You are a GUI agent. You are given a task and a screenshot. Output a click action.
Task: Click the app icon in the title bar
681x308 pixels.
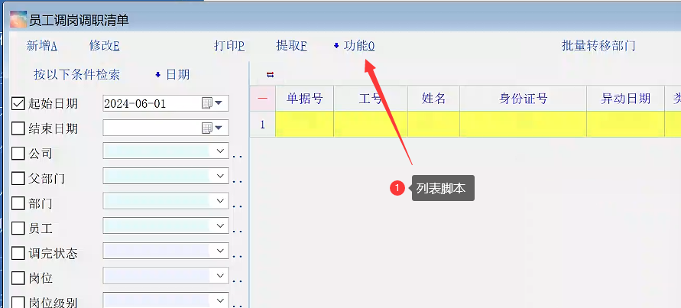click(x=18, y=20)
